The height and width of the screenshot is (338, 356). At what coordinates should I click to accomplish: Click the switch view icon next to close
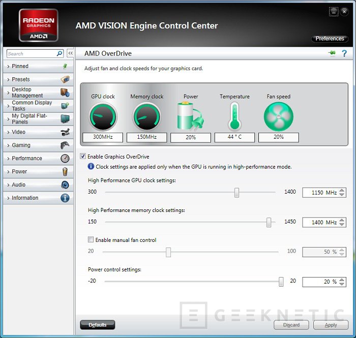pyautogui.click(x=334, y=12)
